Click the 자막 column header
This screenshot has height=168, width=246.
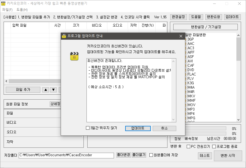tap(133, 25)
